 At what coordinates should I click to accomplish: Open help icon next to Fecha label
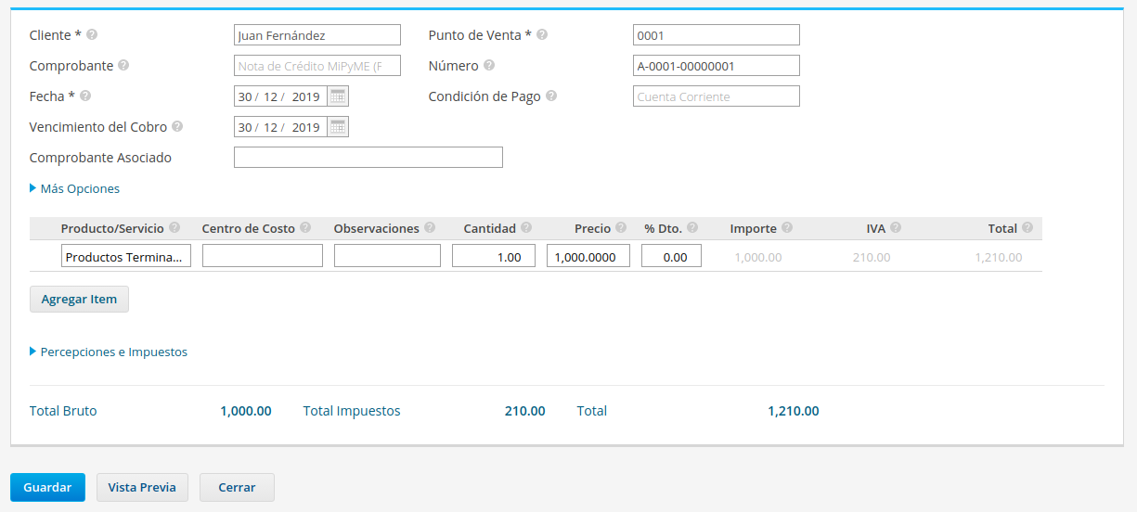[85, 96]
